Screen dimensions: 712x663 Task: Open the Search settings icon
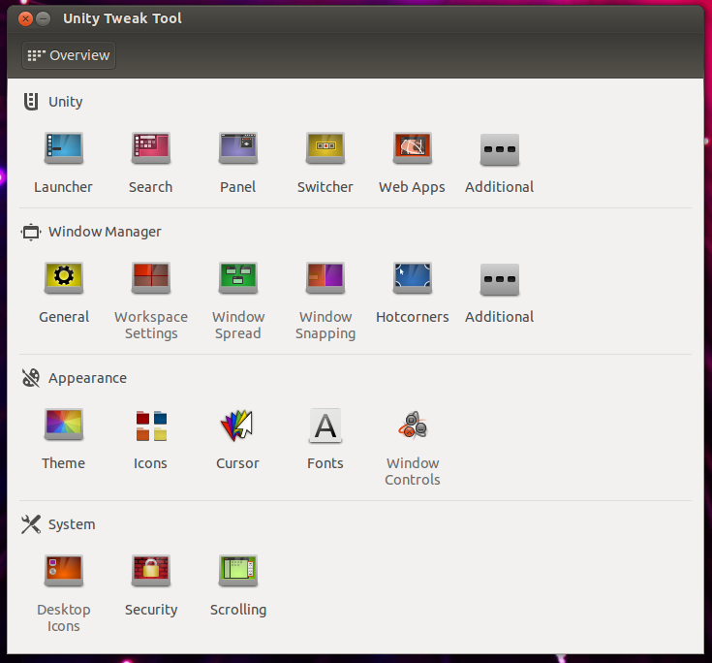point(151,147)
